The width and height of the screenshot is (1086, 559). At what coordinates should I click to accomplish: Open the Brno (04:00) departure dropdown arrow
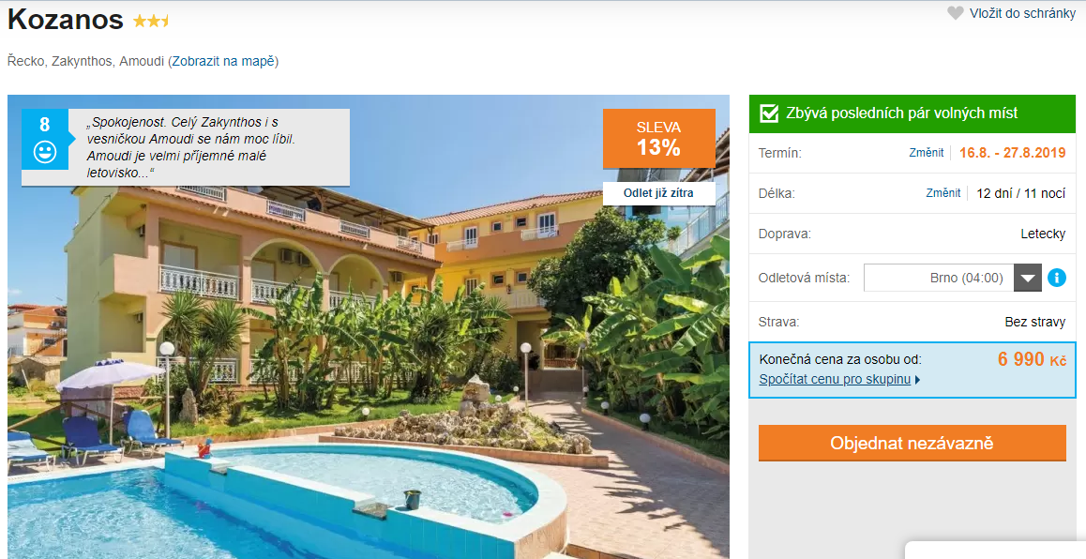1028,278
